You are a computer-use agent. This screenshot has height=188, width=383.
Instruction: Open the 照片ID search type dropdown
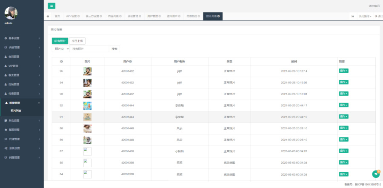point(60,49)
